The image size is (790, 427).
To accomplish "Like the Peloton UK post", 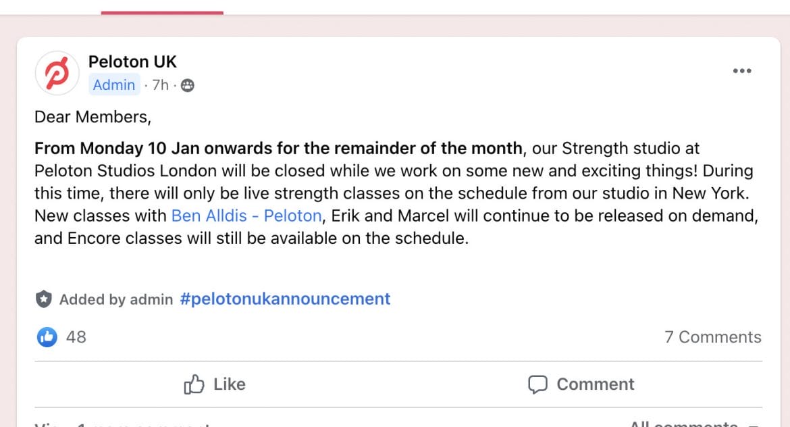I will point(215,384).
